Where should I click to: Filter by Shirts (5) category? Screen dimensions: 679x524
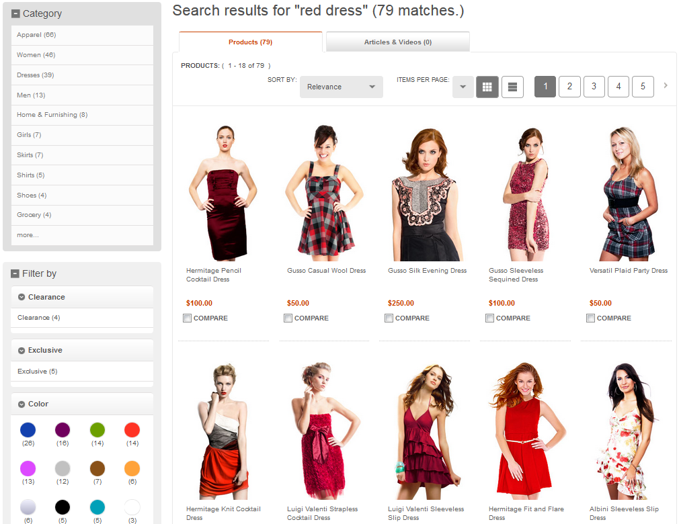click(x=82, y=175)
